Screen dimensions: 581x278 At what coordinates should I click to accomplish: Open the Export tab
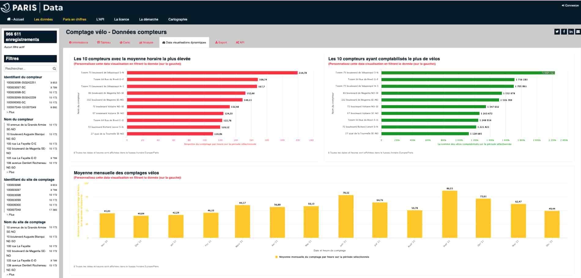click(221, 43)
